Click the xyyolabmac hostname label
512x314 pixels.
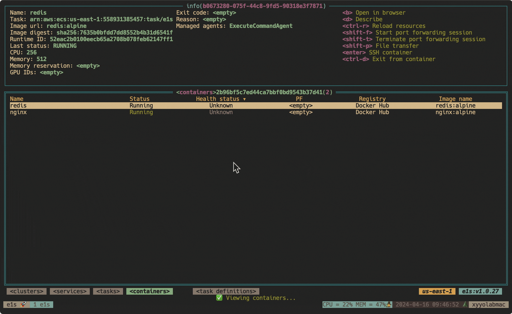coord(488,304)
